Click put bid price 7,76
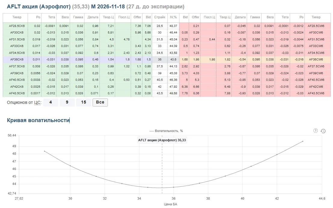The width and height of the screenshot is (333, 208). pos(185,93)
